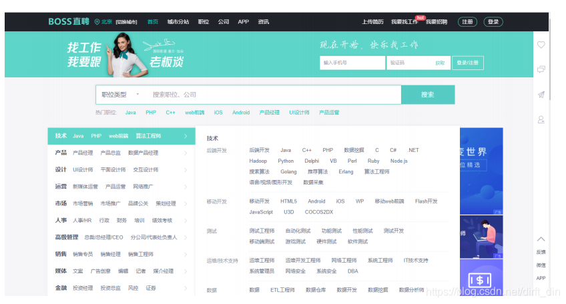Viewport: 566px width, 304px height.
Task: Click the BOSS直聘 logo
Action: click(69, 21)
